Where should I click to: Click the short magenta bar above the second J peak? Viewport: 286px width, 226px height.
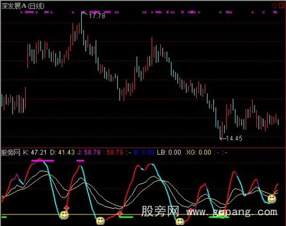pyautogui.click(x=80, y=161)
